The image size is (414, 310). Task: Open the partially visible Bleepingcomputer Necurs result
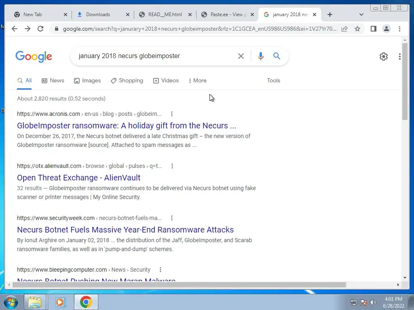tap(96, 279)
